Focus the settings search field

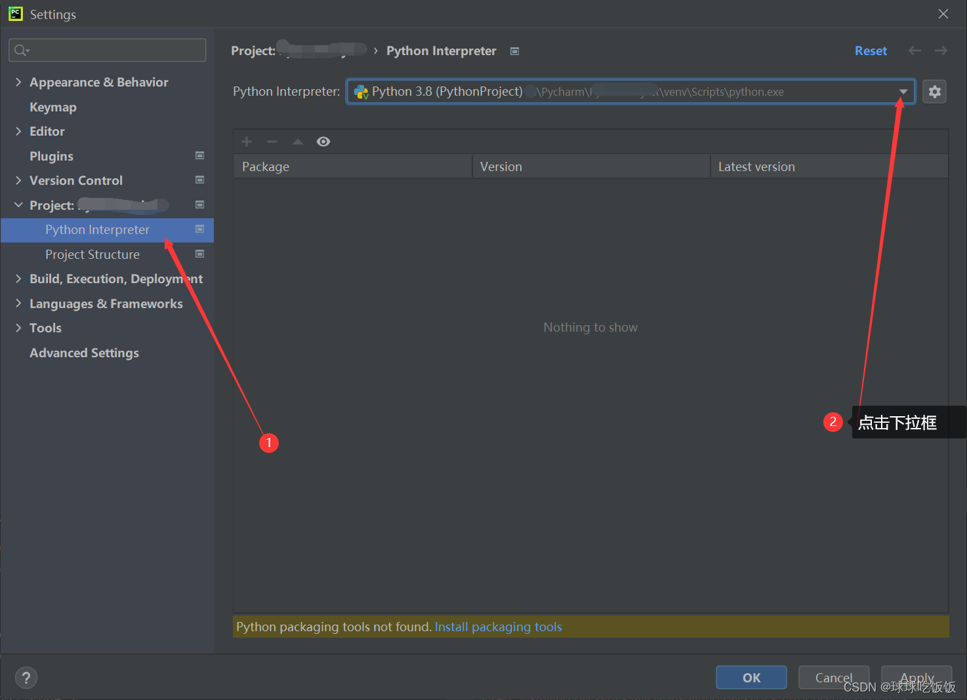pos(108,50)
